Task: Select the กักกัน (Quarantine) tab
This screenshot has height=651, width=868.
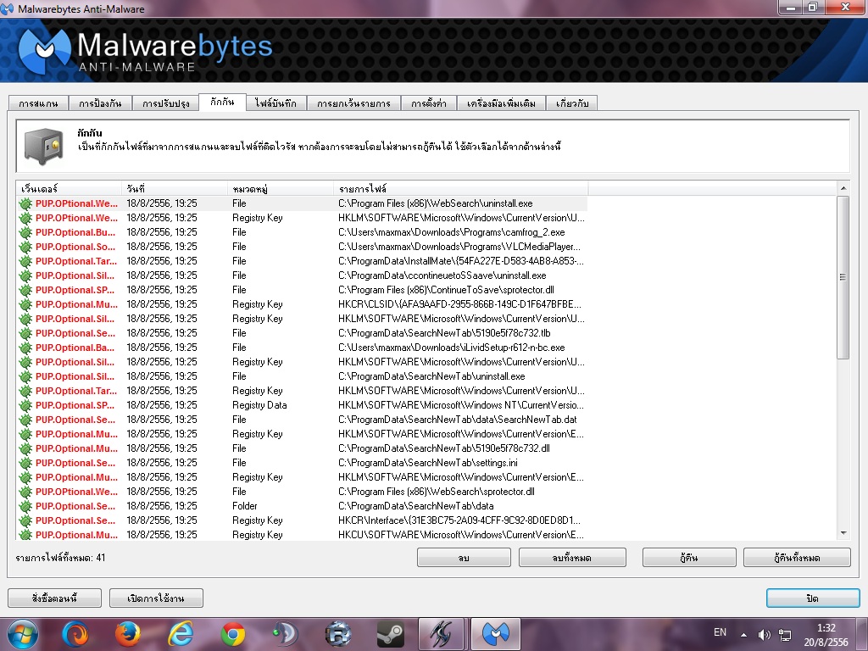Action: click(222, 102)
